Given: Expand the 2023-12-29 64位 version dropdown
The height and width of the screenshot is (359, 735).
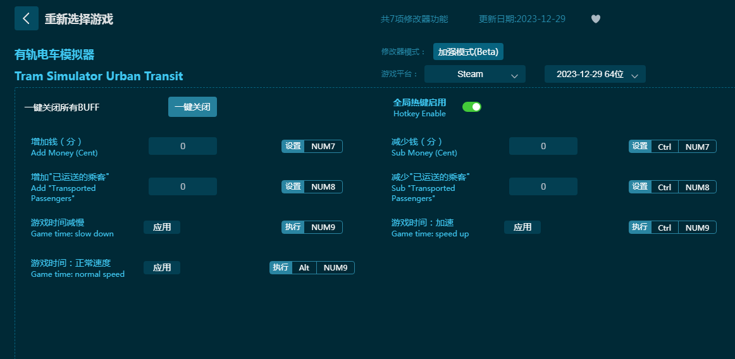Looking at the screenshot, I should pyautogui.click(x=595, y=74).
